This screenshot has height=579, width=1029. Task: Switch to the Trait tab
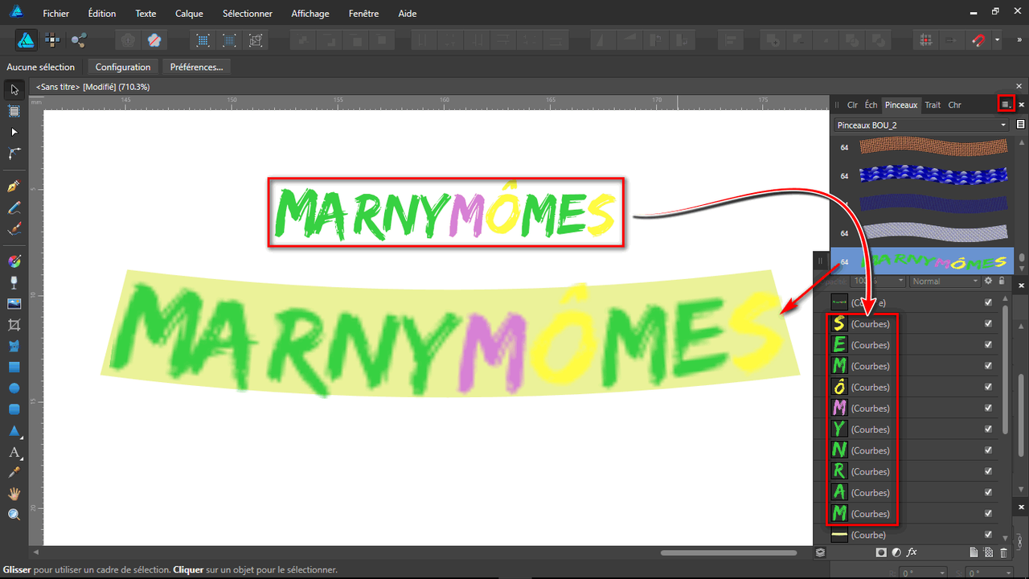click(932, 105)
